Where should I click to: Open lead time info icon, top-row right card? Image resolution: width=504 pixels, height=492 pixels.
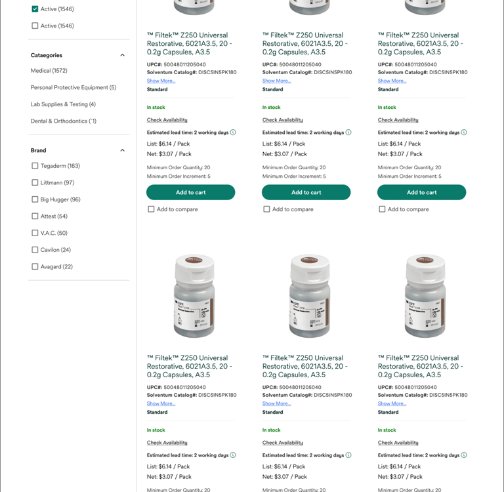pyautogui.click(x=464, y=133)
